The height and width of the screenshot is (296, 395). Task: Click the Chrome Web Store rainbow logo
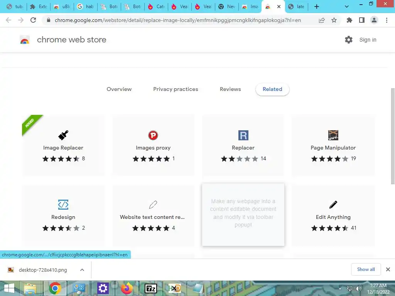(x=25, y=40)
